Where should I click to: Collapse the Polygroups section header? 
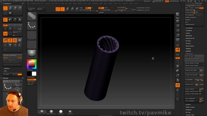[x=189, y=54]
